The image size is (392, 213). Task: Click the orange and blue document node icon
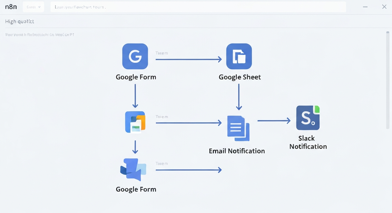click(135, 122)
